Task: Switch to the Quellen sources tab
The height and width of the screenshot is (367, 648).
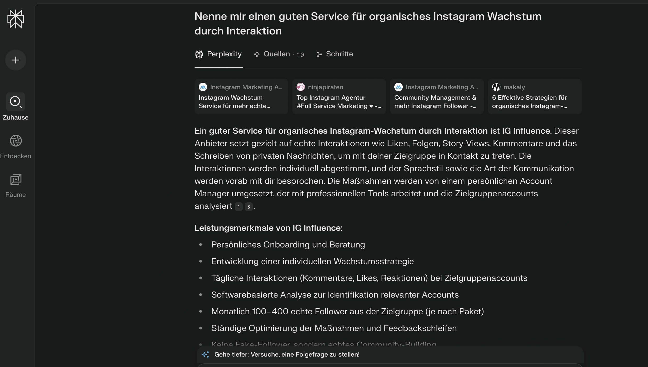Action: pos(279,54)
